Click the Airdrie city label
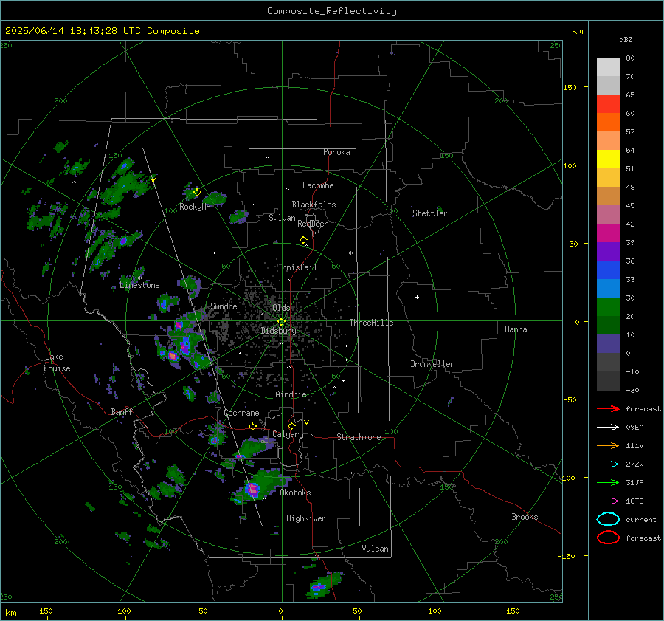The image size is (664, 621). [x=291, y=394]
